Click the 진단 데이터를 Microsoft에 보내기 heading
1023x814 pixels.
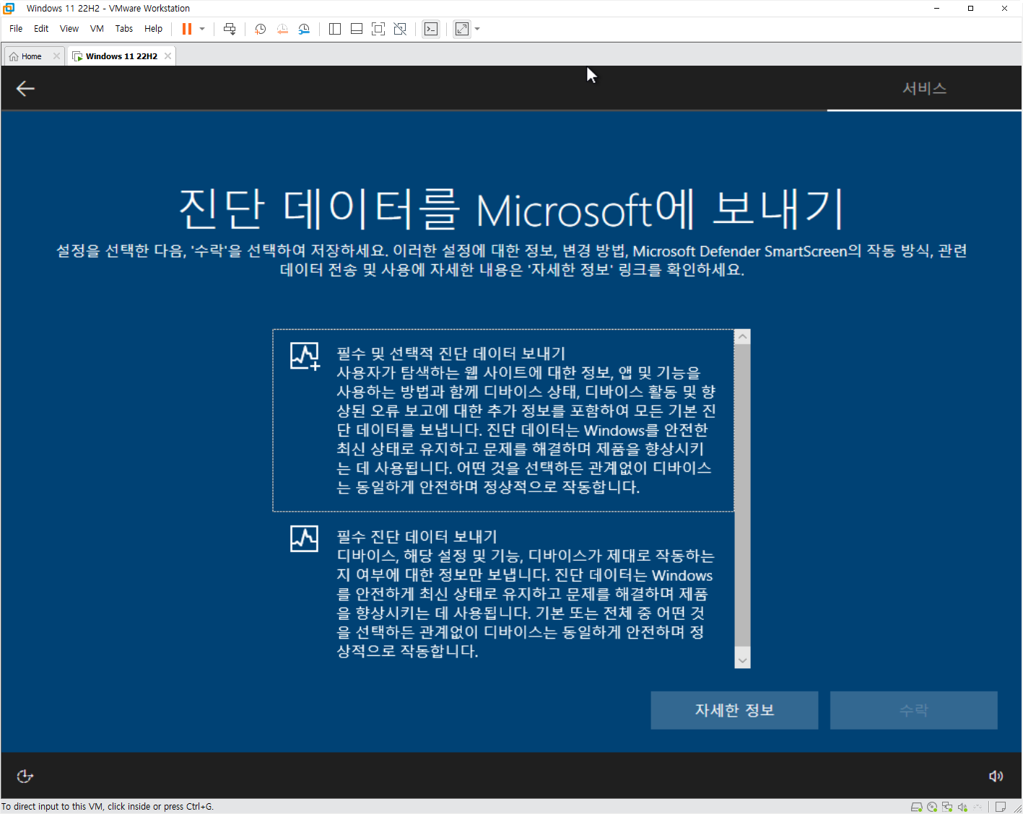coord(511,209)
